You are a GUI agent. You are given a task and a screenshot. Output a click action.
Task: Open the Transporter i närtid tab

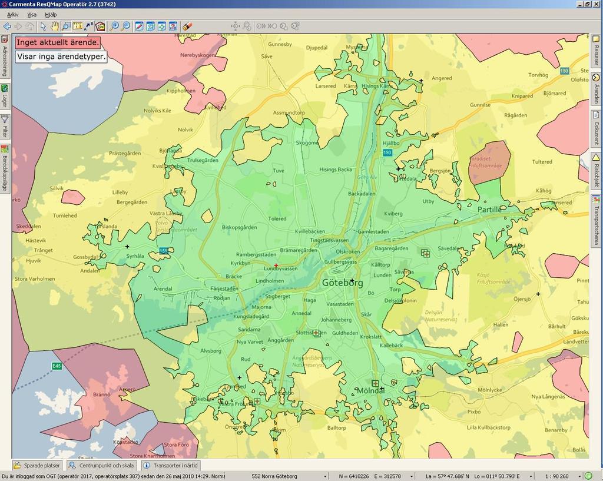(x=170, y=465)
